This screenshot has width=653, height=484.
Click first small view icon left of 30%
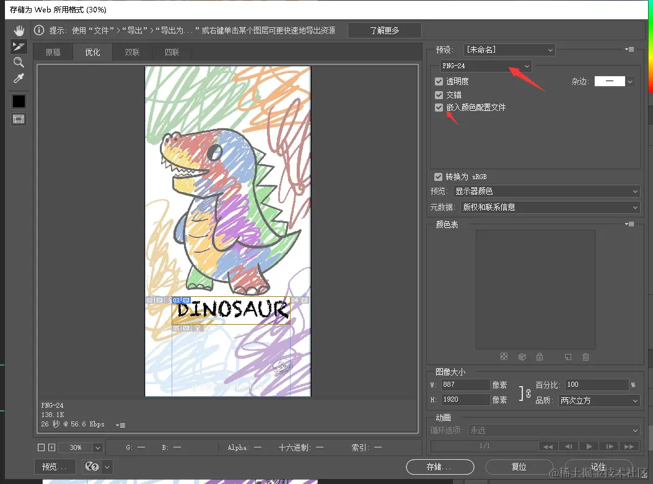pos(42,447)
